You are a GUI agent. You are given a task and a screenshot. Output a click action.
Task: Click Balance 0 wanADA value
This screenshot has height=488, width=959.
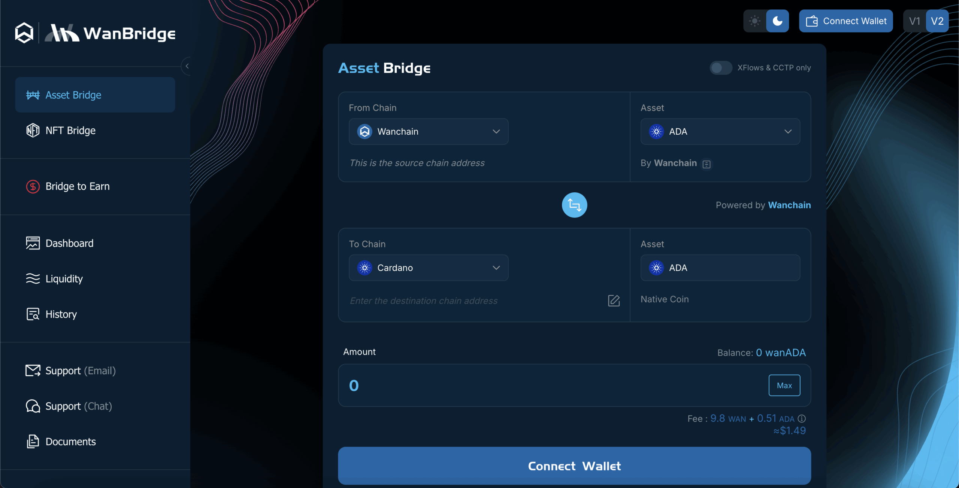781,353
